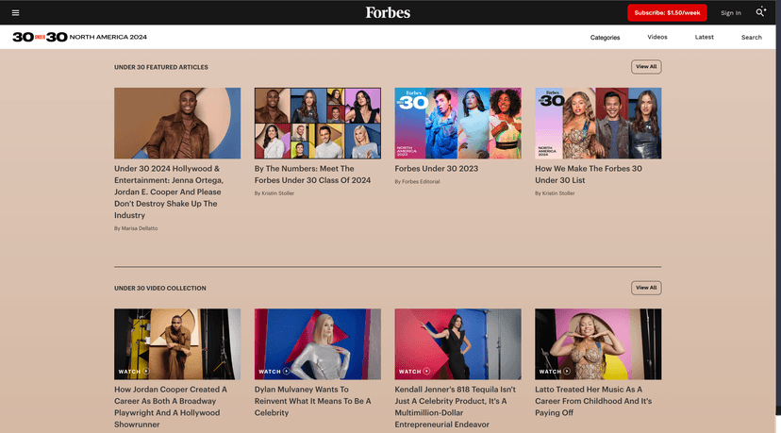
Task: Open the By The Numbers article thumbnail
Action: pos(318,123)
